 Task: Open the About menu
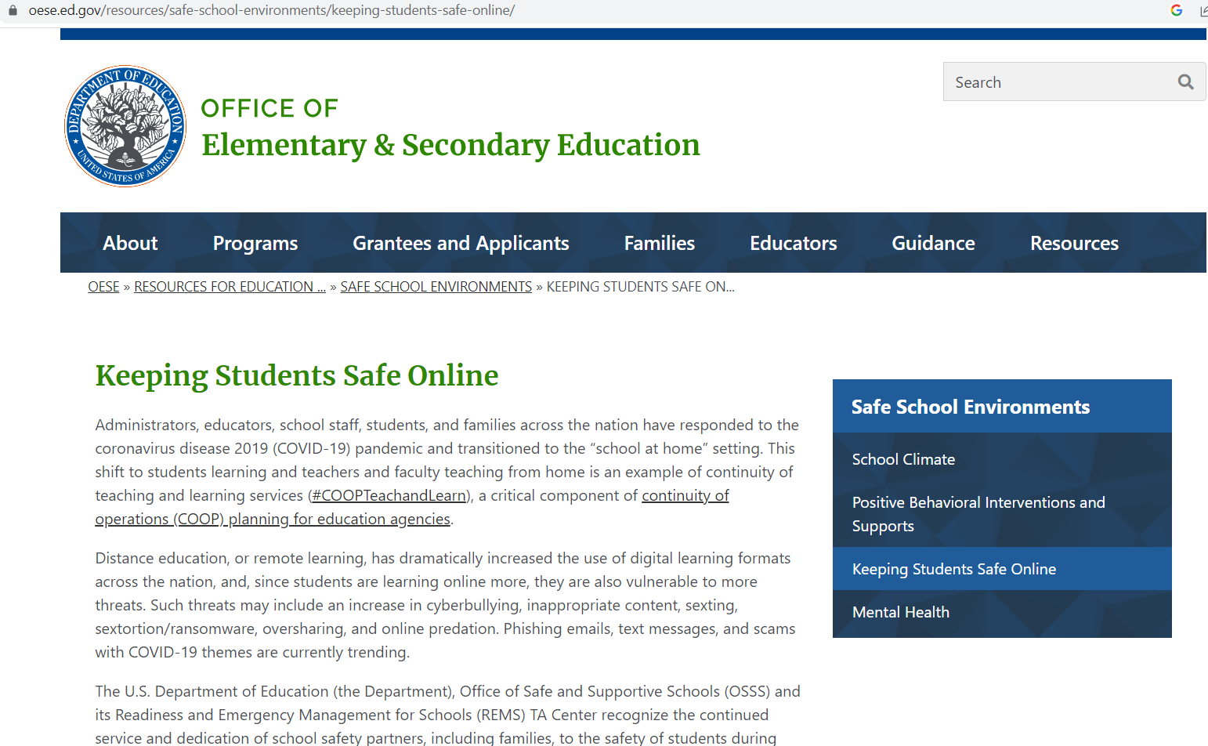point(130,244)
